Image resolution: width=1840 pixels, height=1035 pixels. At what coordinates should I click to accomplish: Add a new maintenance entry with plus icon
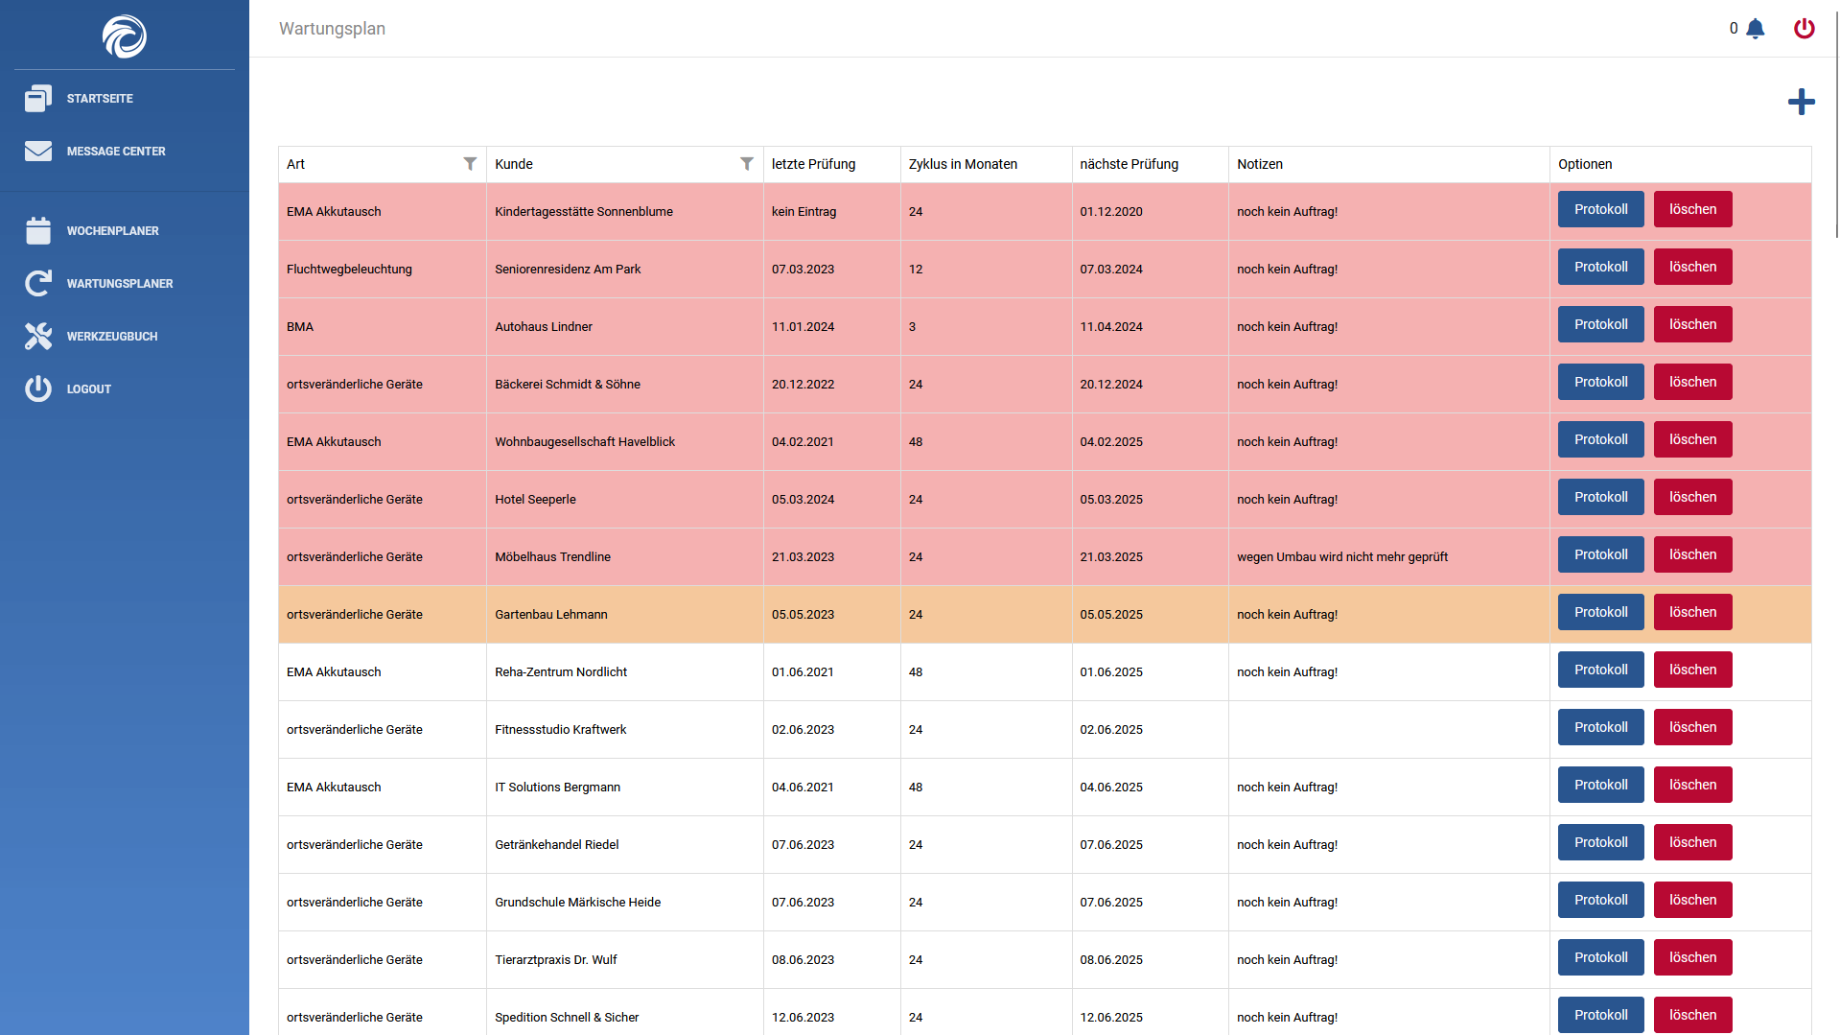click(x=1801, y=102)
